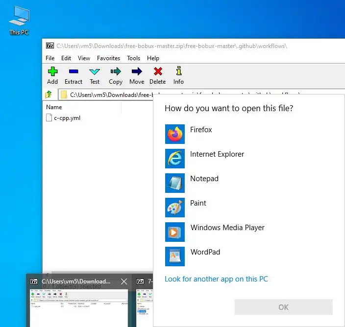Open This PC desktop icon
This screenshot has height=327, width=345.
(19, 21)
